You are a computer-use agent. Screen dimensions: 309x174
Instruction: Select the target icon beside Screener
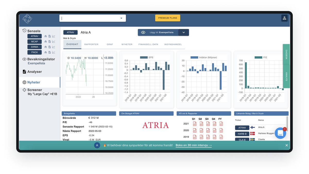pyautogui.click(x=24, y=90)
